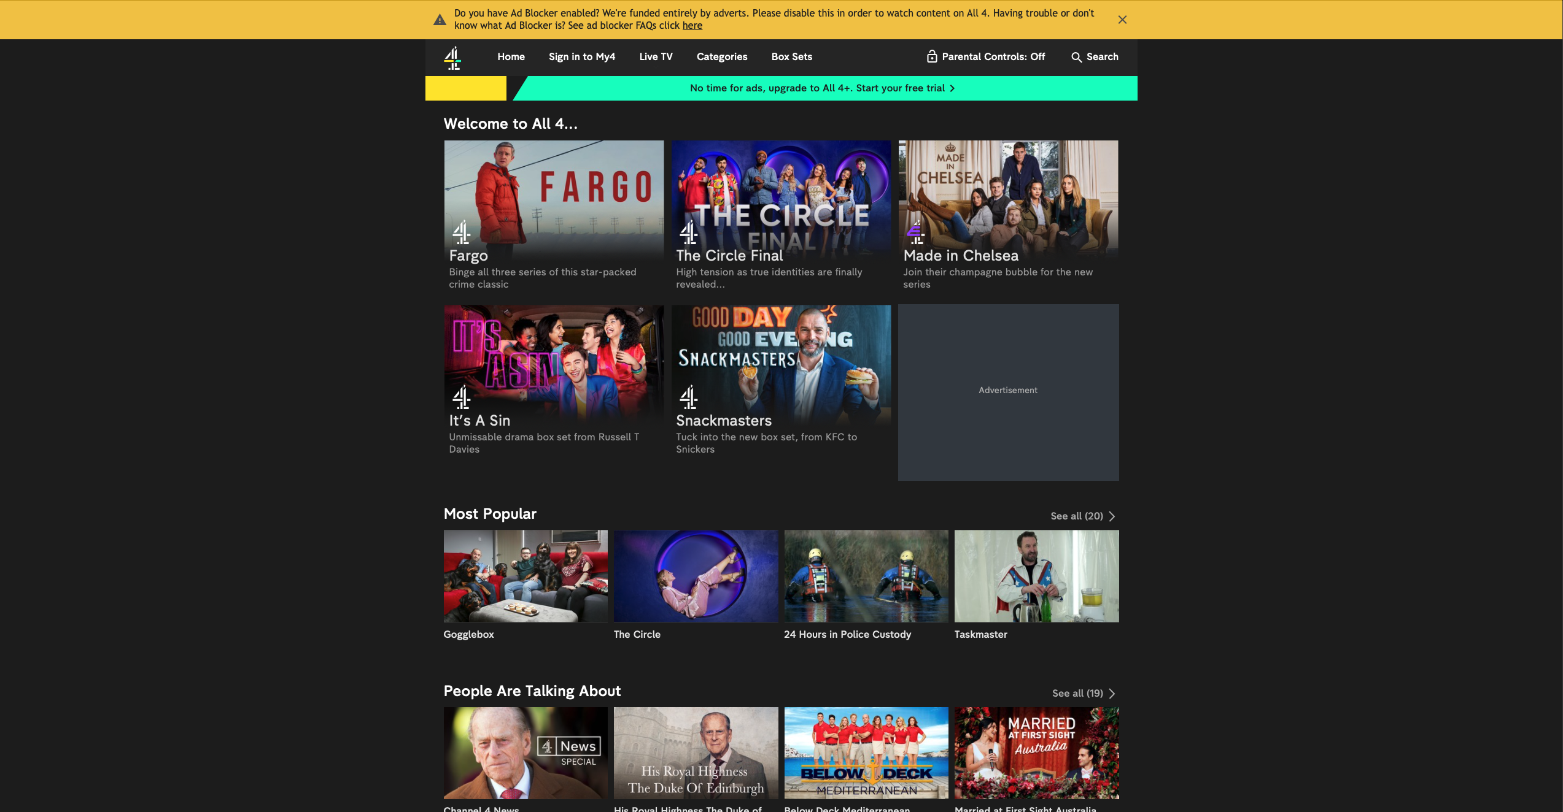
Task: Open the Categories menu
Action: click(721, 56)
